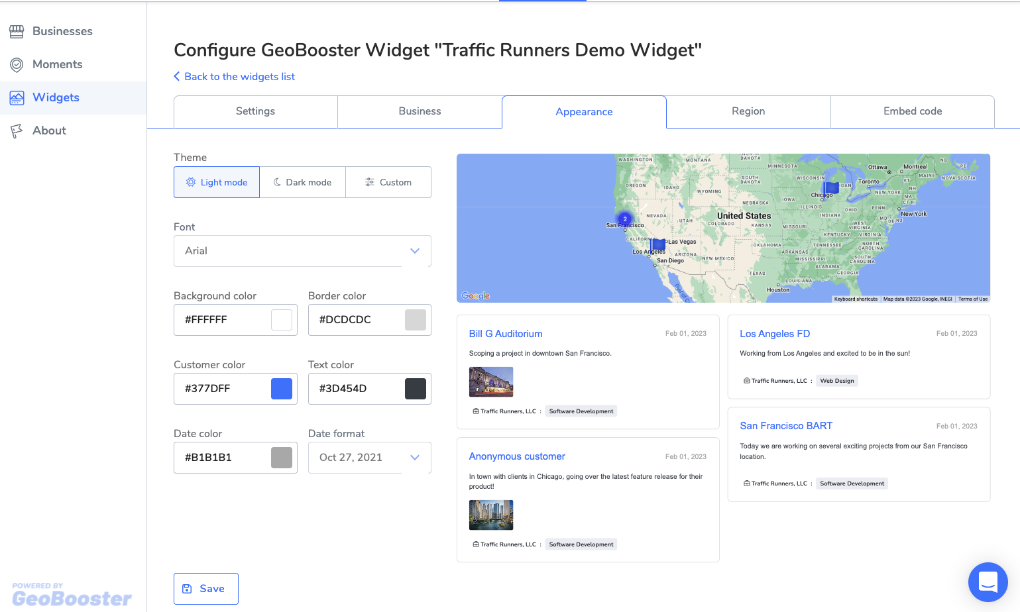Click the blue flag marker near Chicago
Image resolution: width=1020 pixels, height=612 pixels.
(831, 188)
